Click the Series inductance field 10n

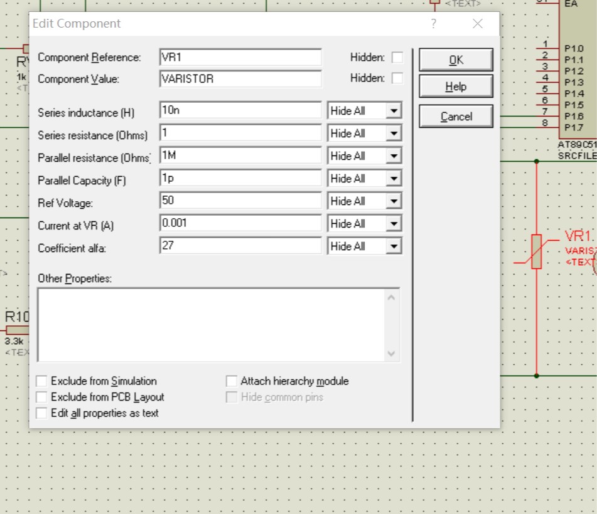point(240,110)
